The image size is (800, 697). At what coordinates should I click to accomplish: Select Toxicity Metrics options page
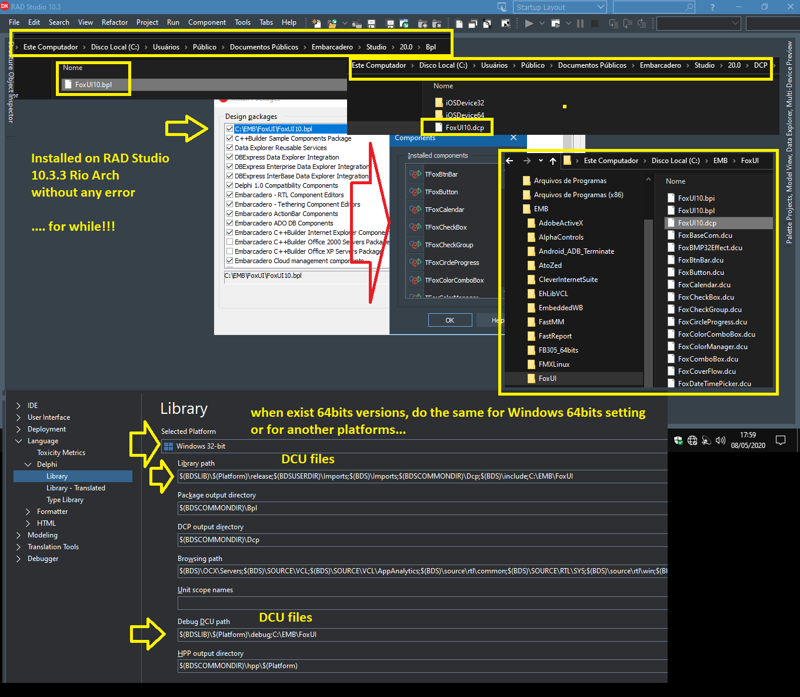[x=61, y=453]
